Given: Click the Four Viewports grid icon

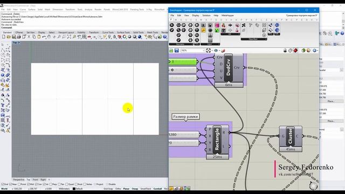Looking at the screenshot, I should click(x=84, y=37).
